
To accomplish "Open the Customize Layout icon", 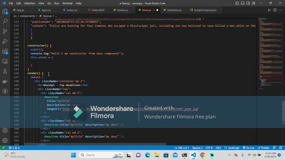I will coord(253,3).
